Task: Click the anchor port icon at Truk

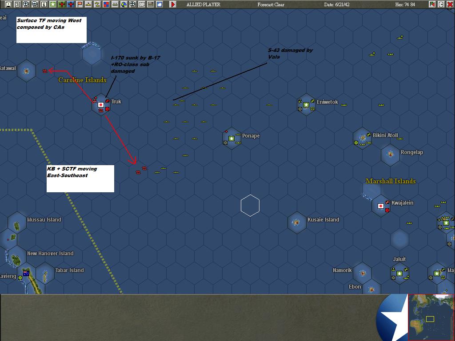Action: click(x=95, y=100)
